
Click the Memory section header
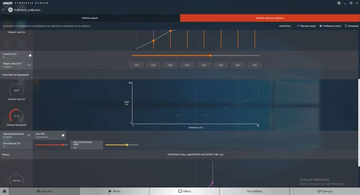pyautogui.click(x=6, y=155)
